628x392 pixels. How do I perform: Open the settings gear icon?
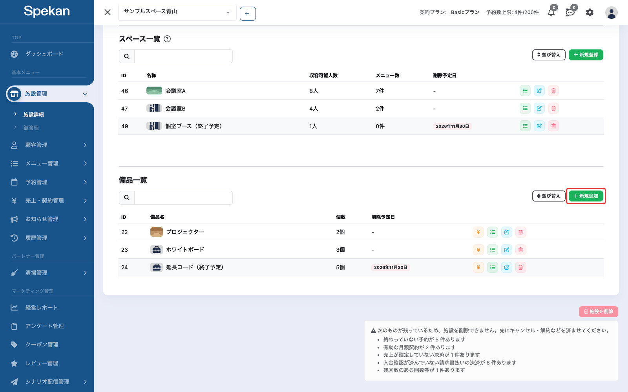pyautogui.click(x=590, y=13)
